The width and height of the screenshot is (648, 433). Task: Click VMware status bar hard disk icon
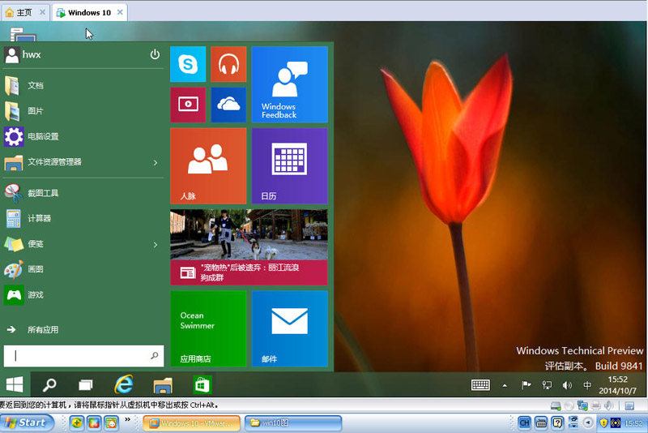pyautogui.click(x=556, y=405)
